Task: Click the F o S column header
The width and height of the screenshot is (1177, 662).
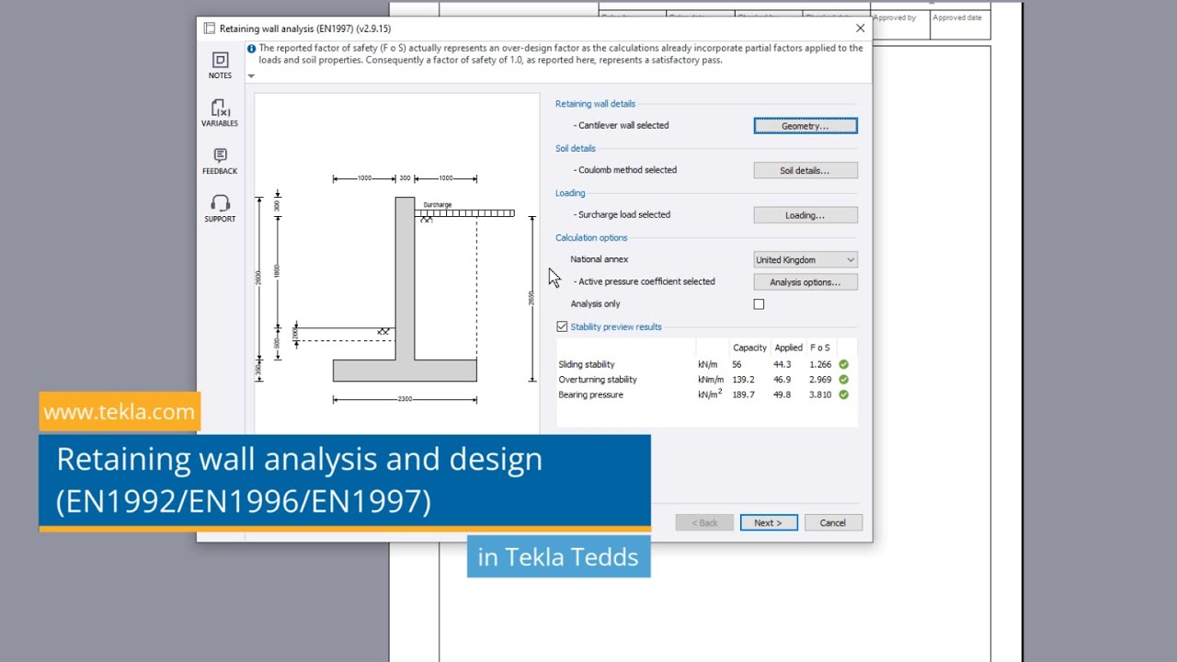Action: click(x=819, y=348)
